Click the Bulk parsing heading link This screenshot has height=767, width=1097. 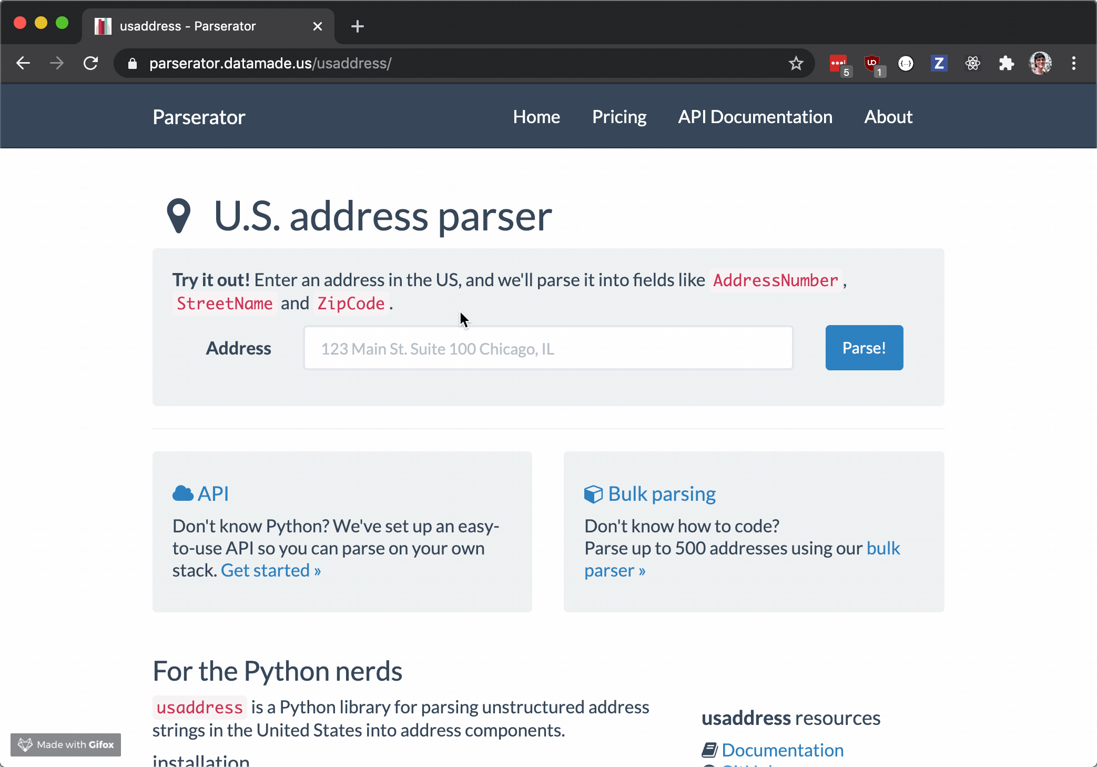[662, 493]
